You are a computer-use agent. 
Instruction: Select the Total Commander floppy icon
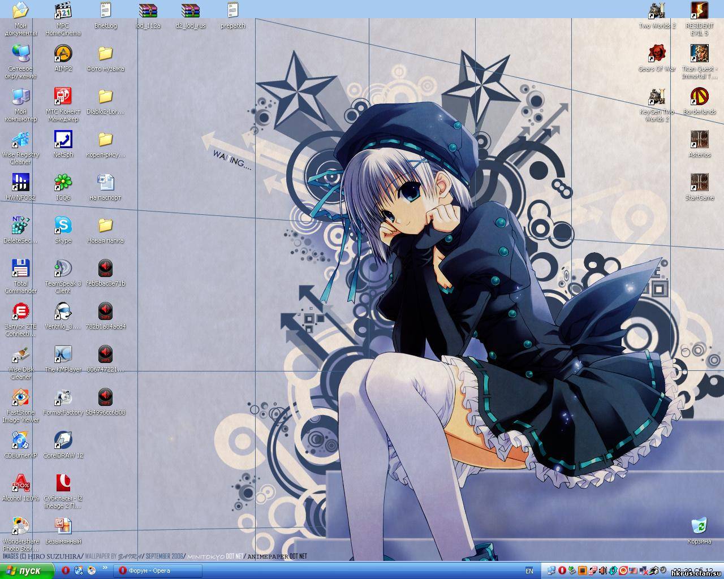[x=20, y=269]
